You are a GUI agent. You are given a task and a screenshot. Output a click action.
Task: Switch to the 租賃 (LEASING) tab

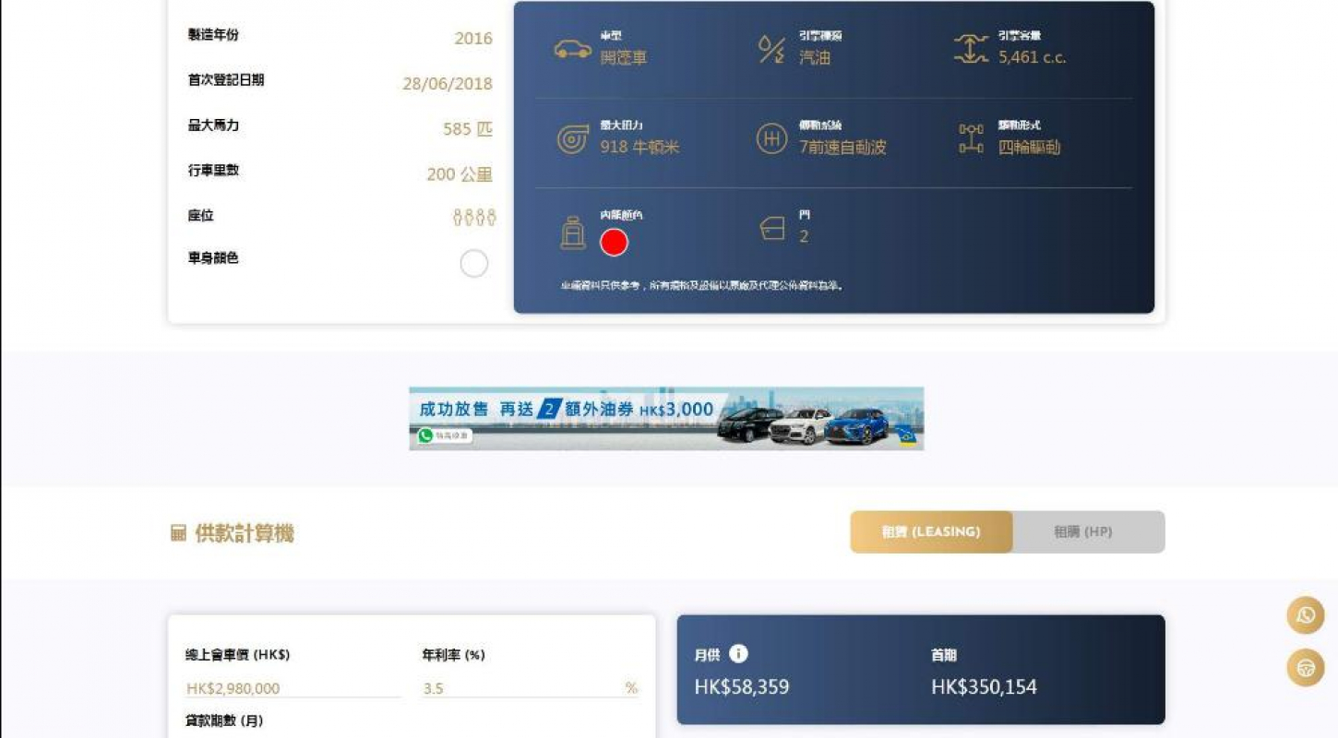[x=931, y=532]
